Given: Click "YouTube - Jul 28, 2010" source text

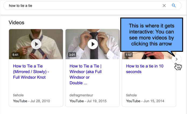Looking at the screenshot, I should [x=31, y=101].
